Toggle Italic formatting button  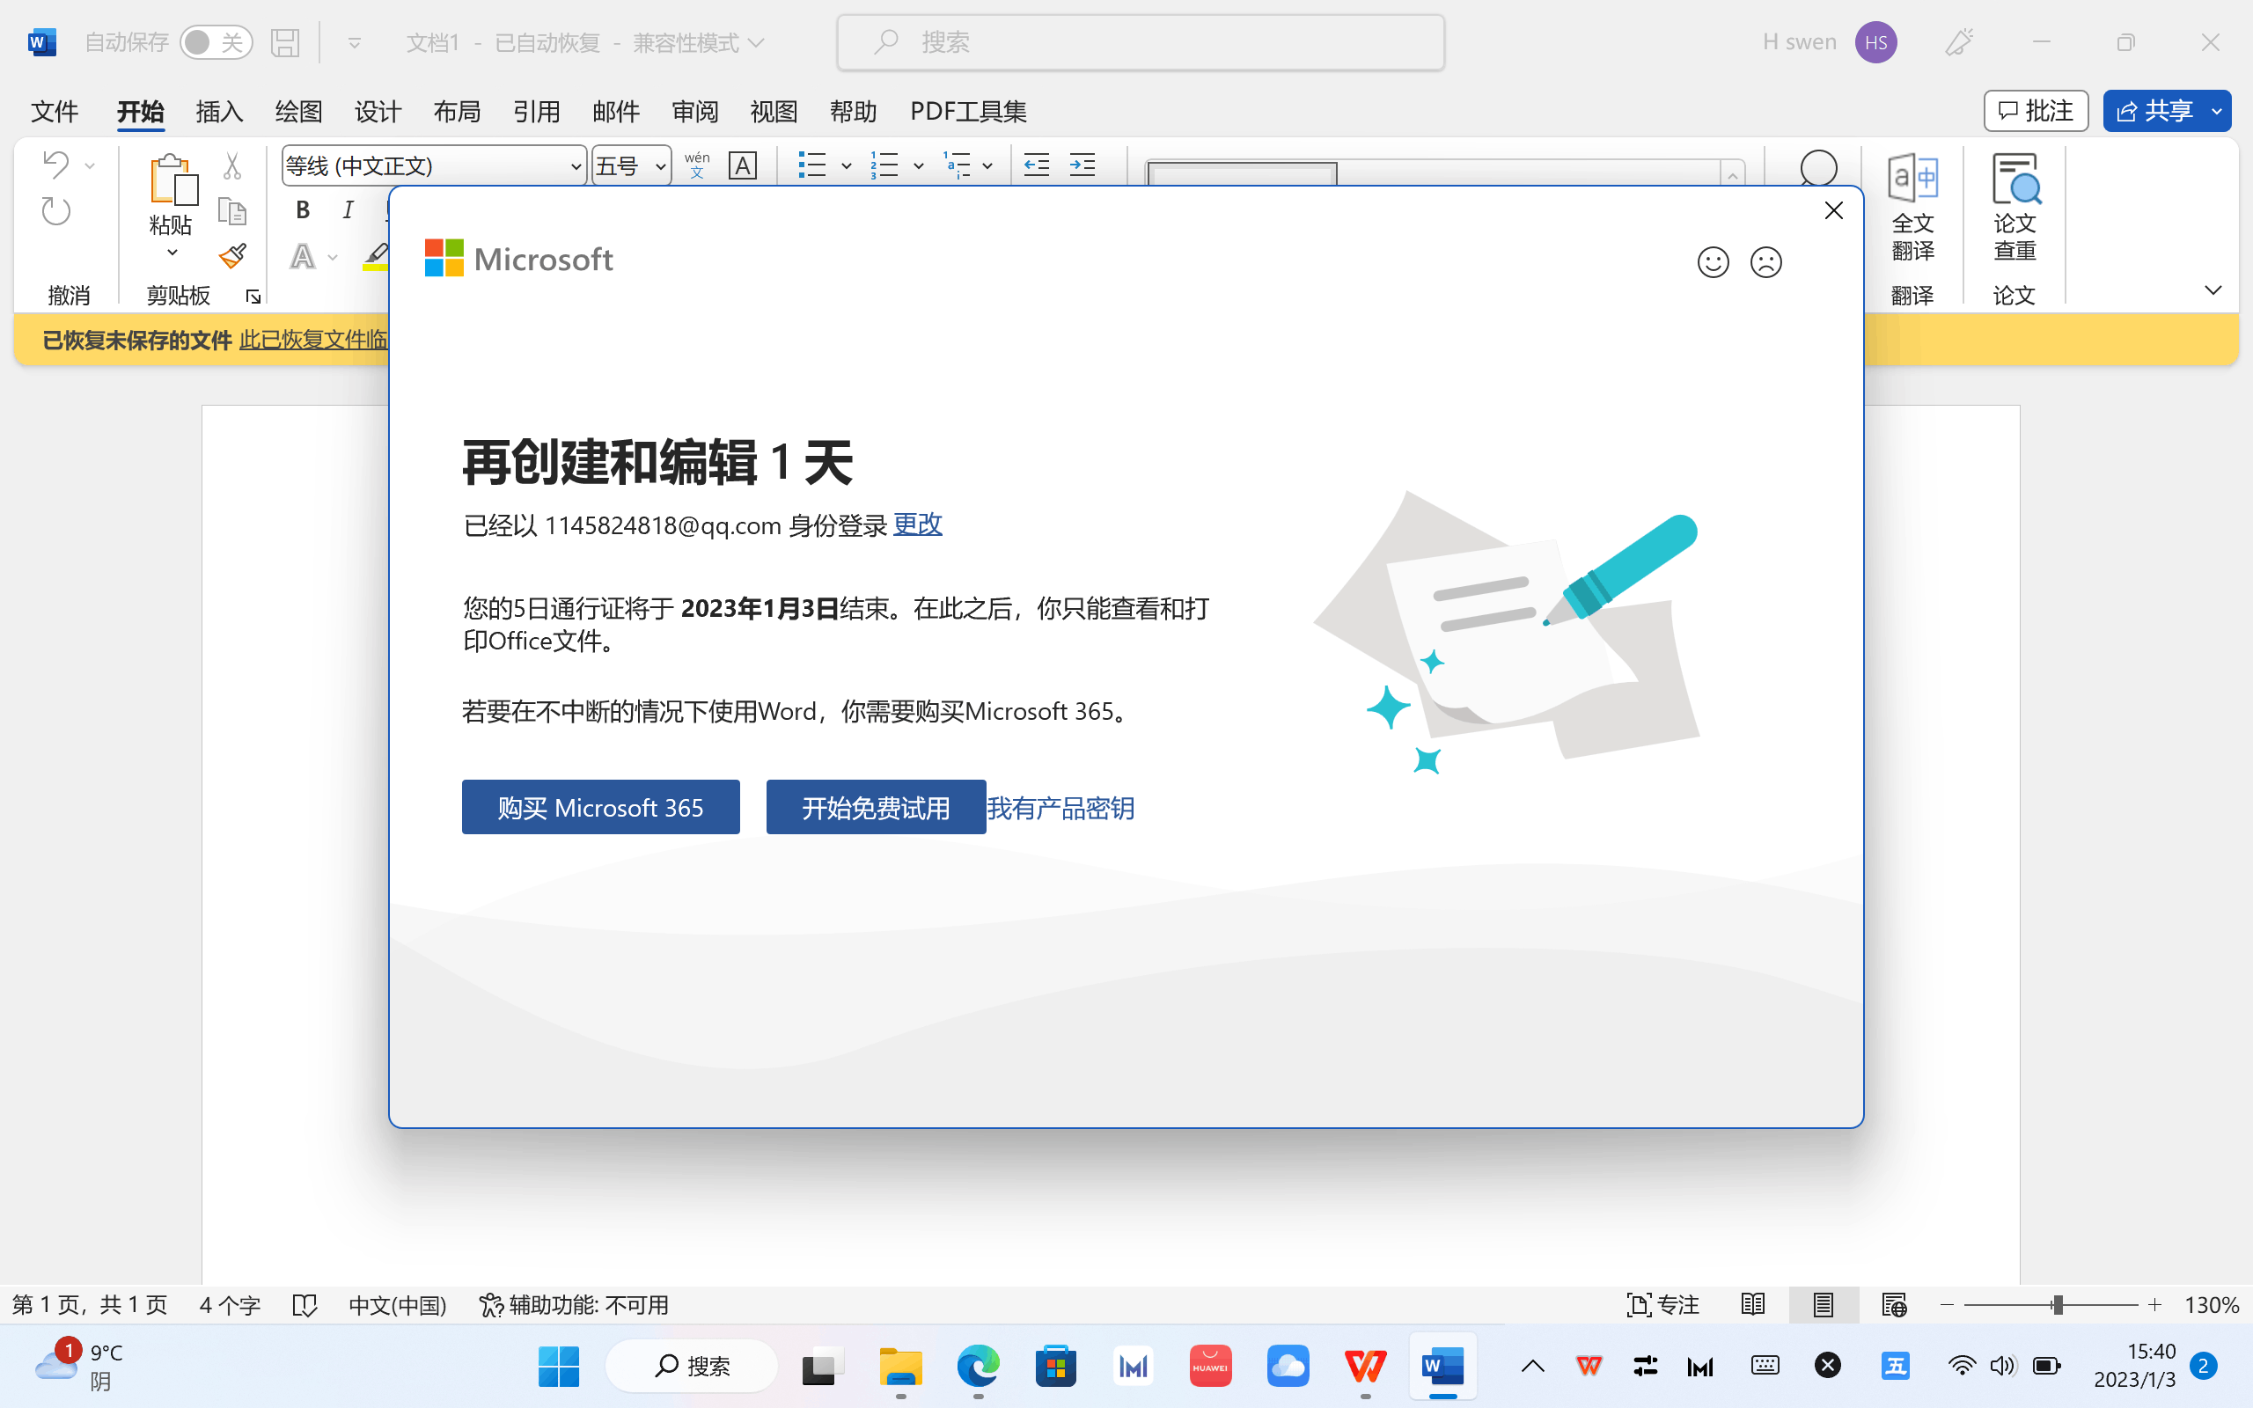(x=349, y=210)
